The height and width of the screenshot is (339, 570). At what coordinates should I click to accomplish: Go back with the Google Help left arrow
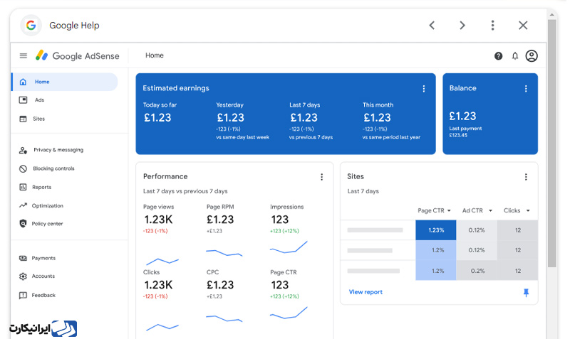click(432, 26)
